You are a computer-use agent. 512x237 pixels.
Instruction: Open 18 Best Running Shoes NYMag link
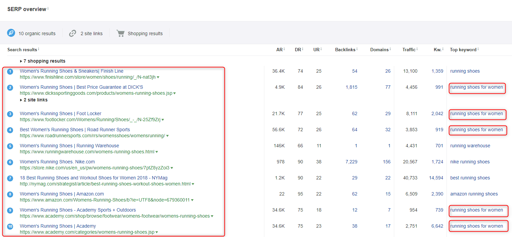click(x=94, y=178)
